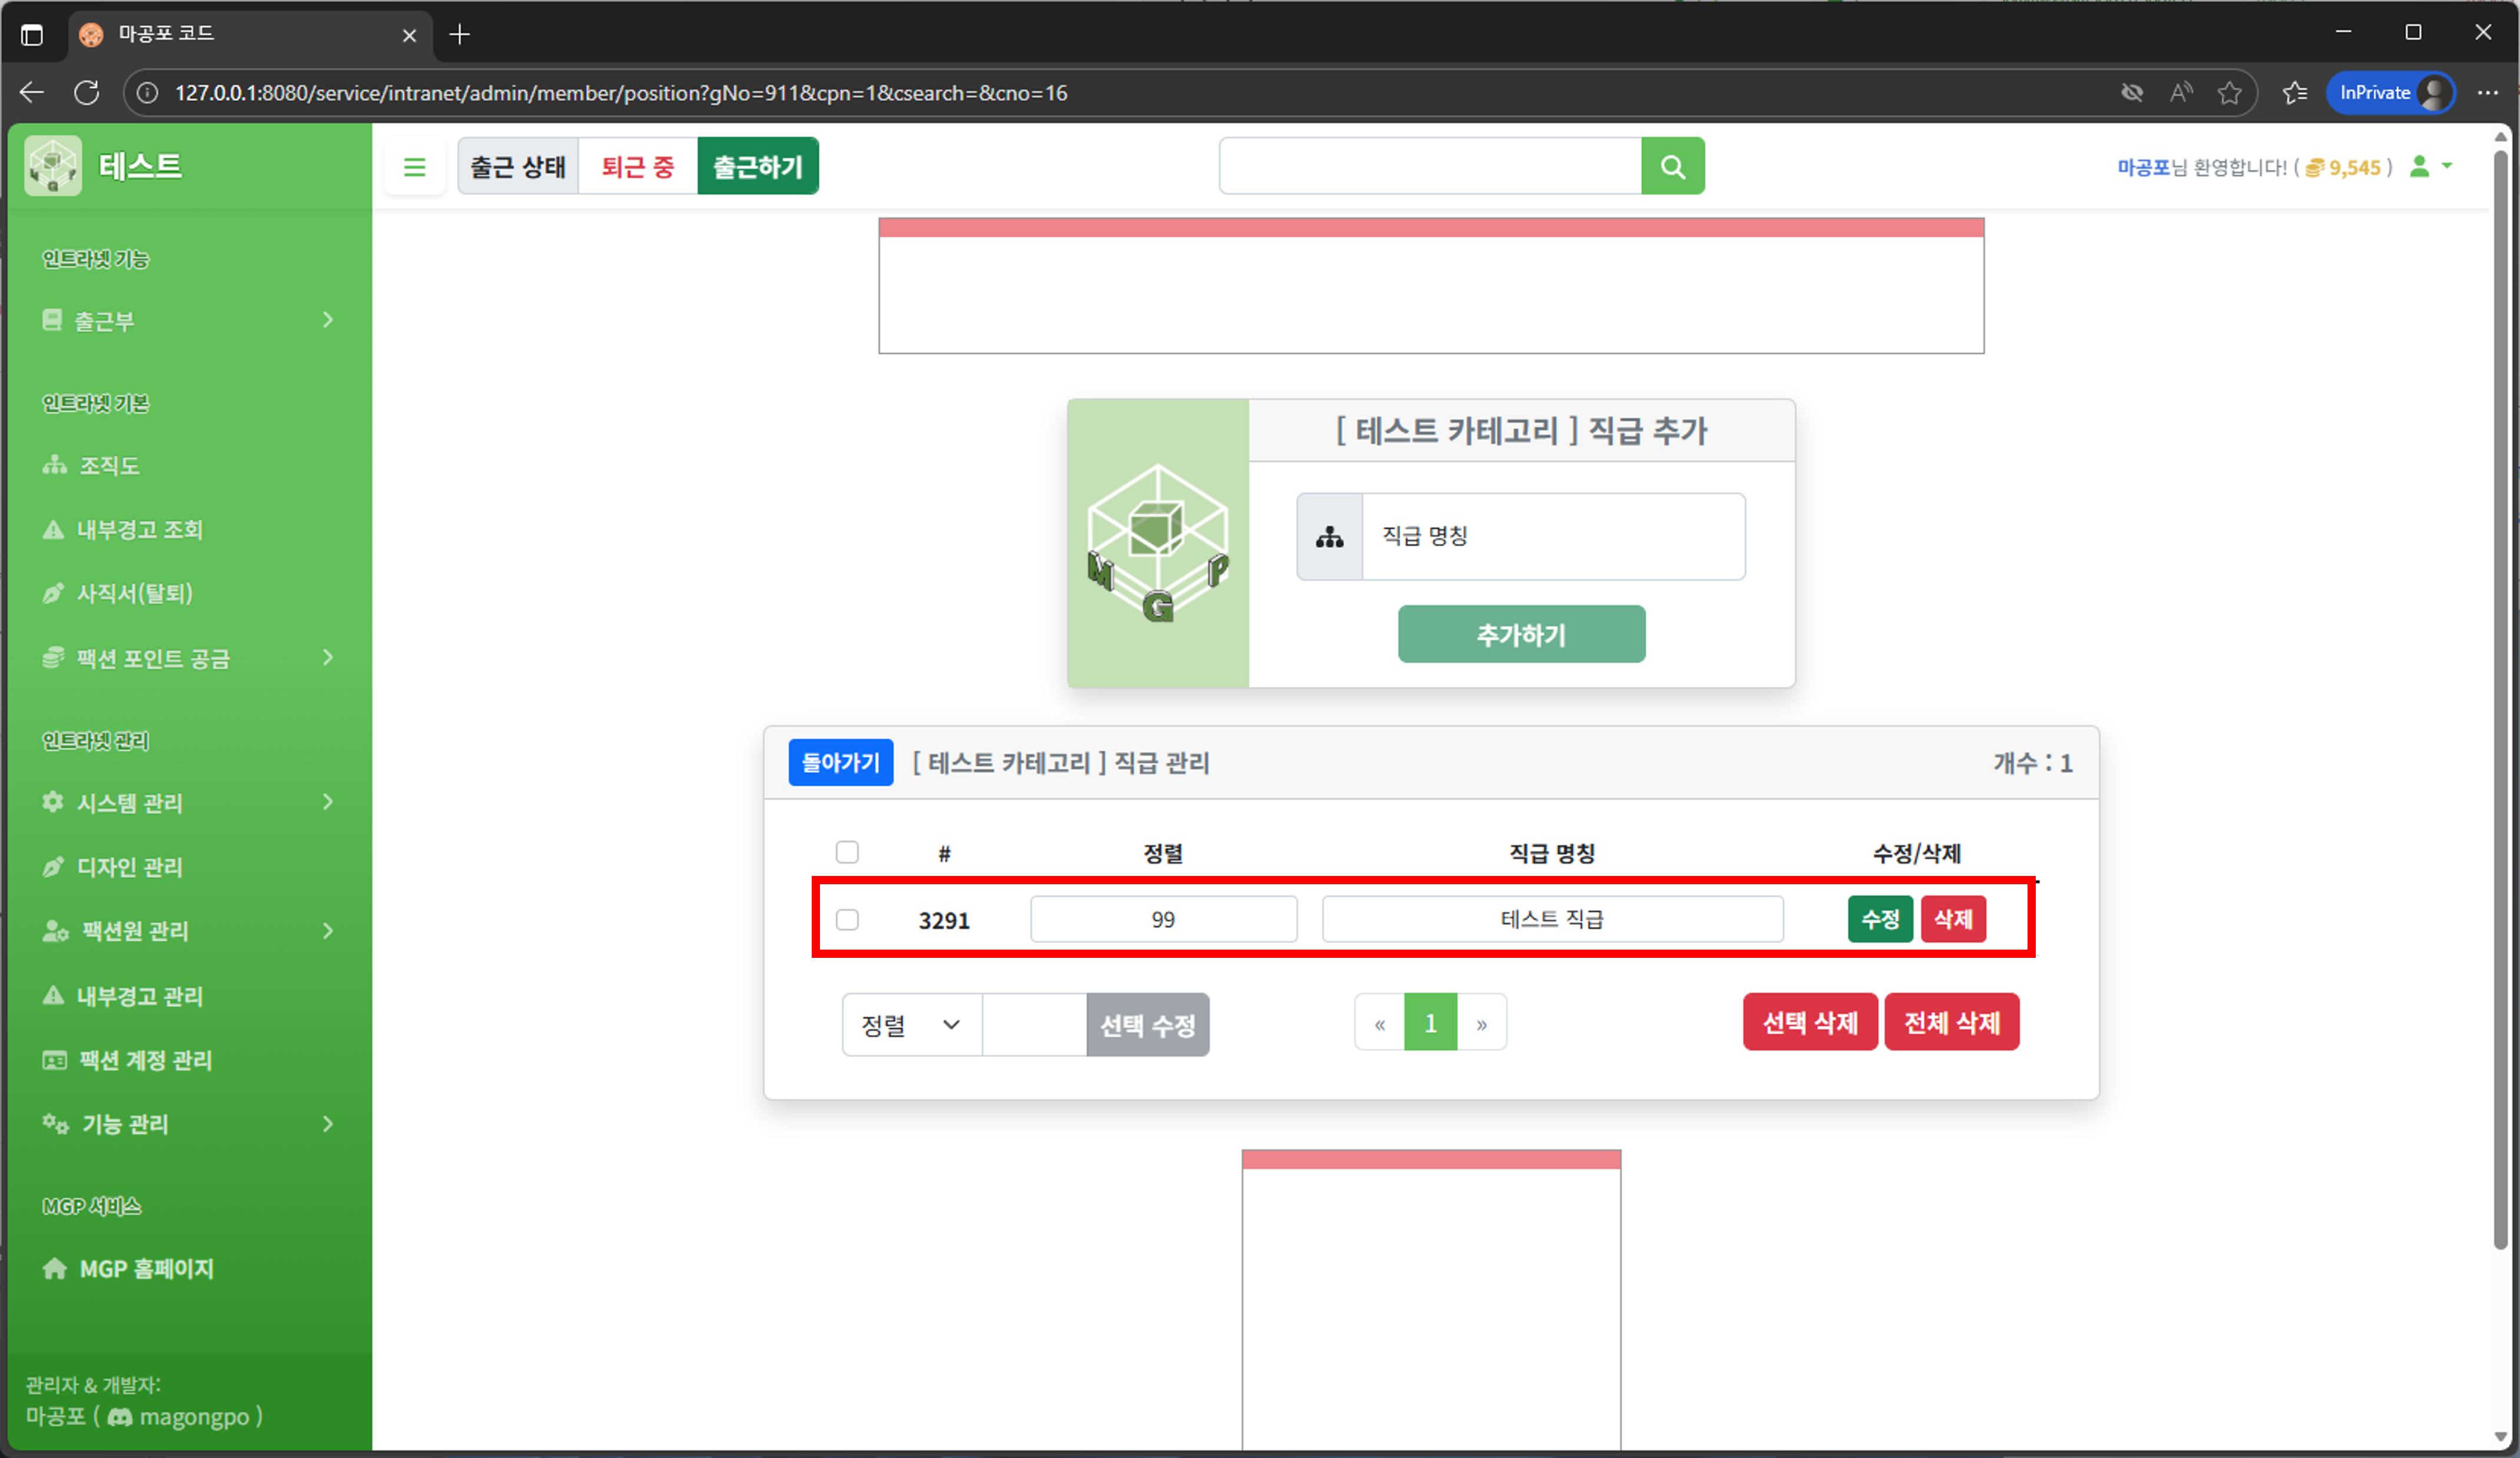Check the select-all checkbox in the table header
Viewport: 2520px width, 1458px height.
click(x=846, y=852)
